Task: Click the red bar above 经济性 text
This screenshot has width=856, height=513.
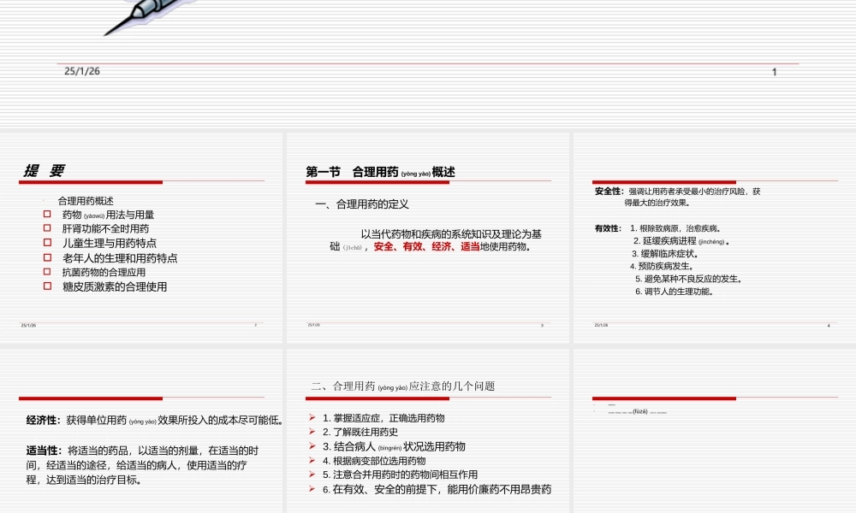Action: (90, 398)
